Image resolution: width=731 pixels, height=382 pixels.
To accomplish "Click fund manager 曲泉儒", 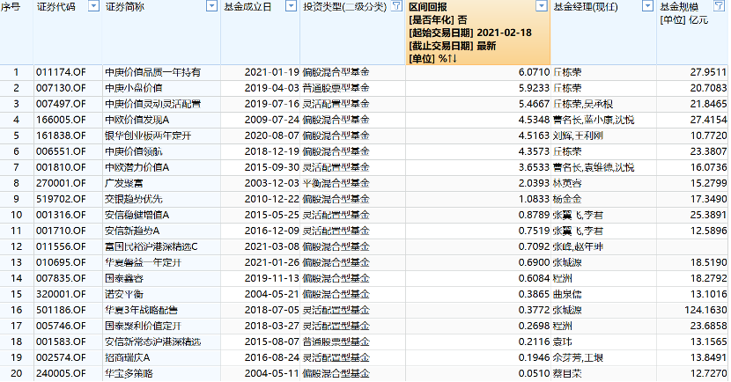I will [567, 294].
